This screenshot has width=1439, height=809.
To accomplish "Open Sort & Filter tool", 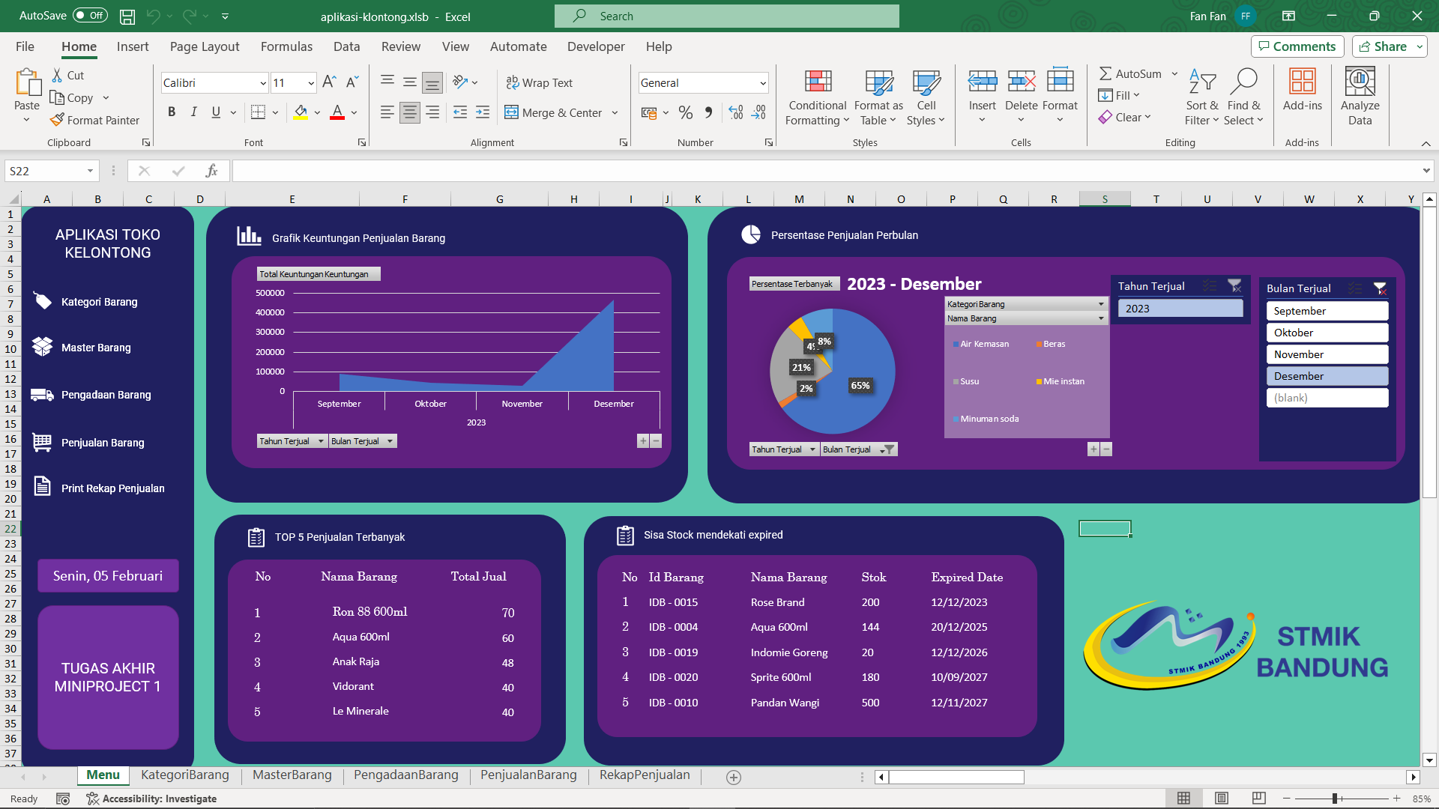I will pyautogui.click(x=1202, y=97).
